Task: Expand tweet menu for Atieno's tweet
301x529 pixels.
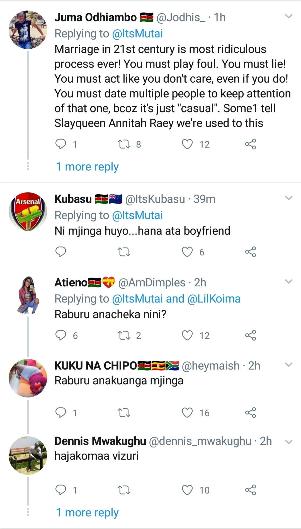Action: [x=289, y=281]
